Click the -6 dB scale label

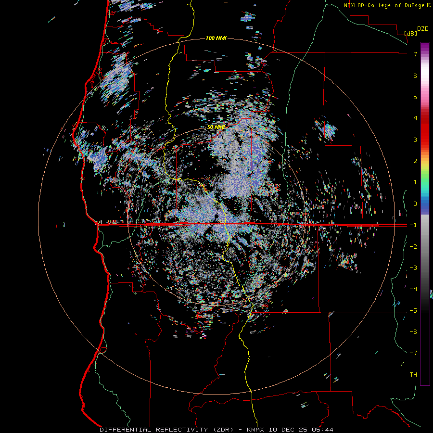pos(413,332)
